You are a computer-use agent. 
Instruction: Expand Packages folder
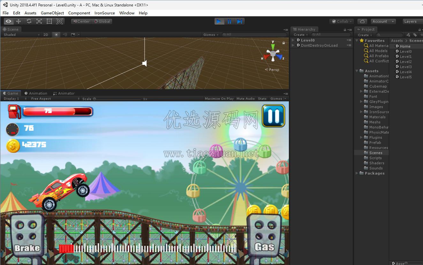(x=357, y=173)
